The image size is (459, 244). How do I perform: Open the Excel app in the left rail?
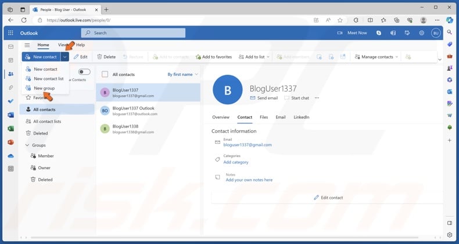point(11,129)
